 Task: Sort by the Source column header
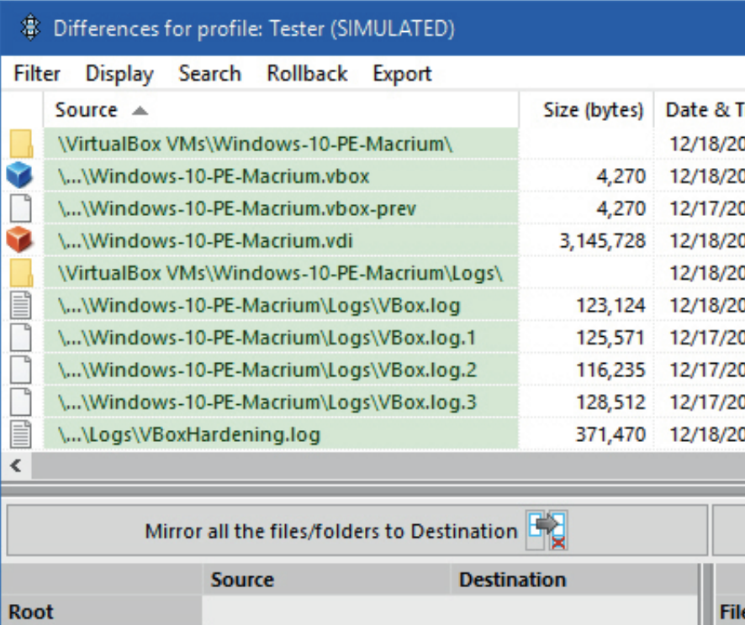coord(87,110)
